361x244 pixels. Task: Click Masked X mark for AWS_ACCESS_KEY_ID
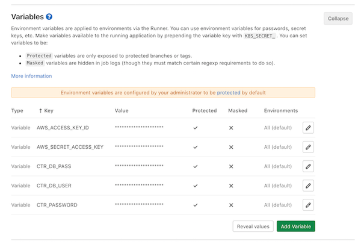pyautogui.click(x=231, y=128)
